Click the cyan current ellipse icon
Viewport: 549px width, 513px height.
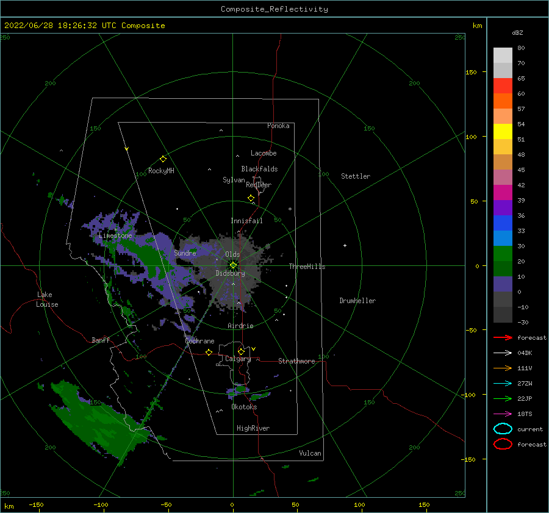[x=503, y=429]
